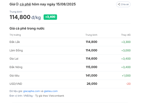This screenshot has width=145, height=103.
Task: Click the 141,000 pepper price value
Action: 91,76
